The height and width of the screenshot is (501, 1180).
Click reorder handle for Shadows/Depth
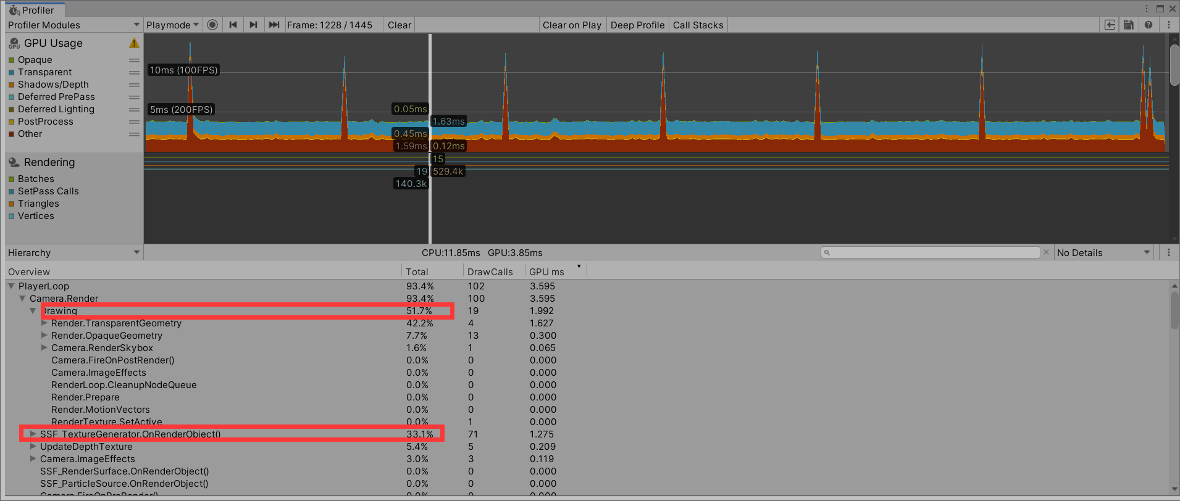tap(134, 85)
